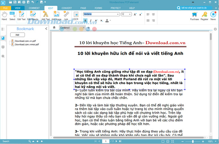Viewport: 219px width, 144px height.
Task: Switch to the FORMS tab
Action: tap(98, 8)
